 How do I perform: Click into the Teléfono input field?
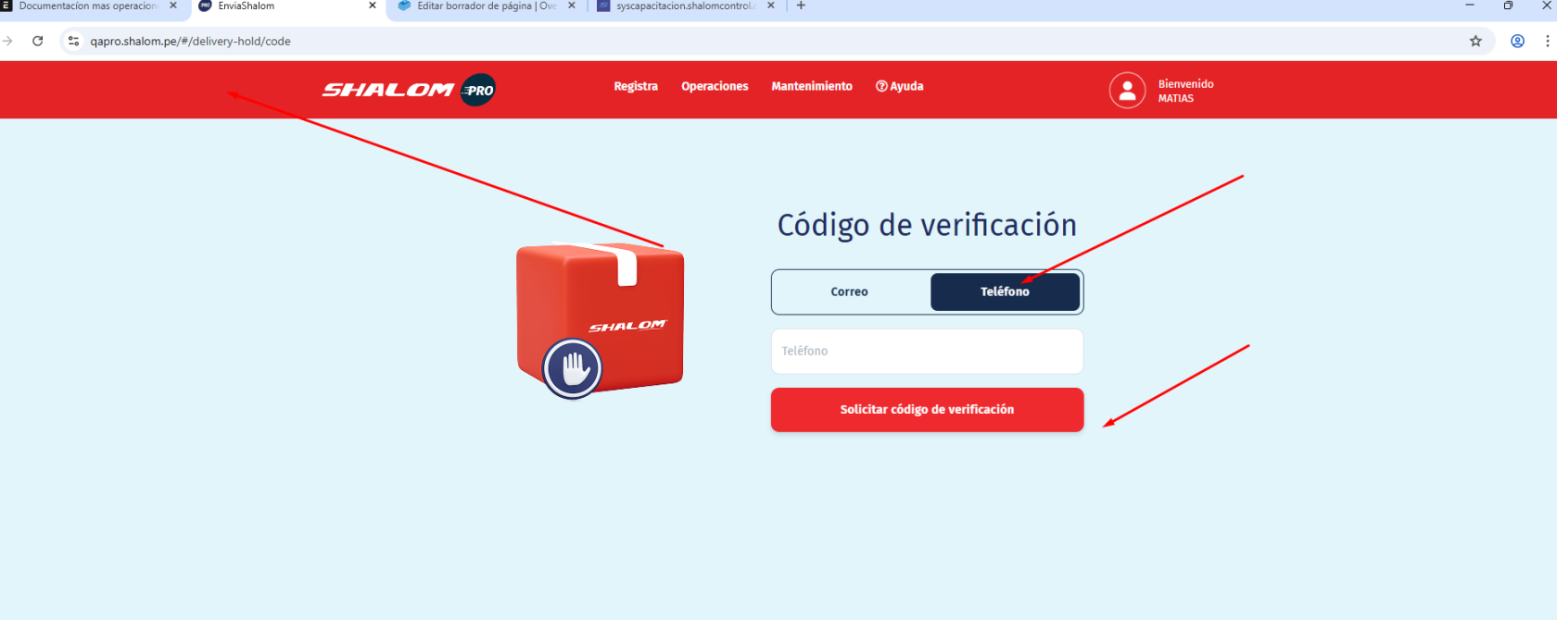[927, 352]
